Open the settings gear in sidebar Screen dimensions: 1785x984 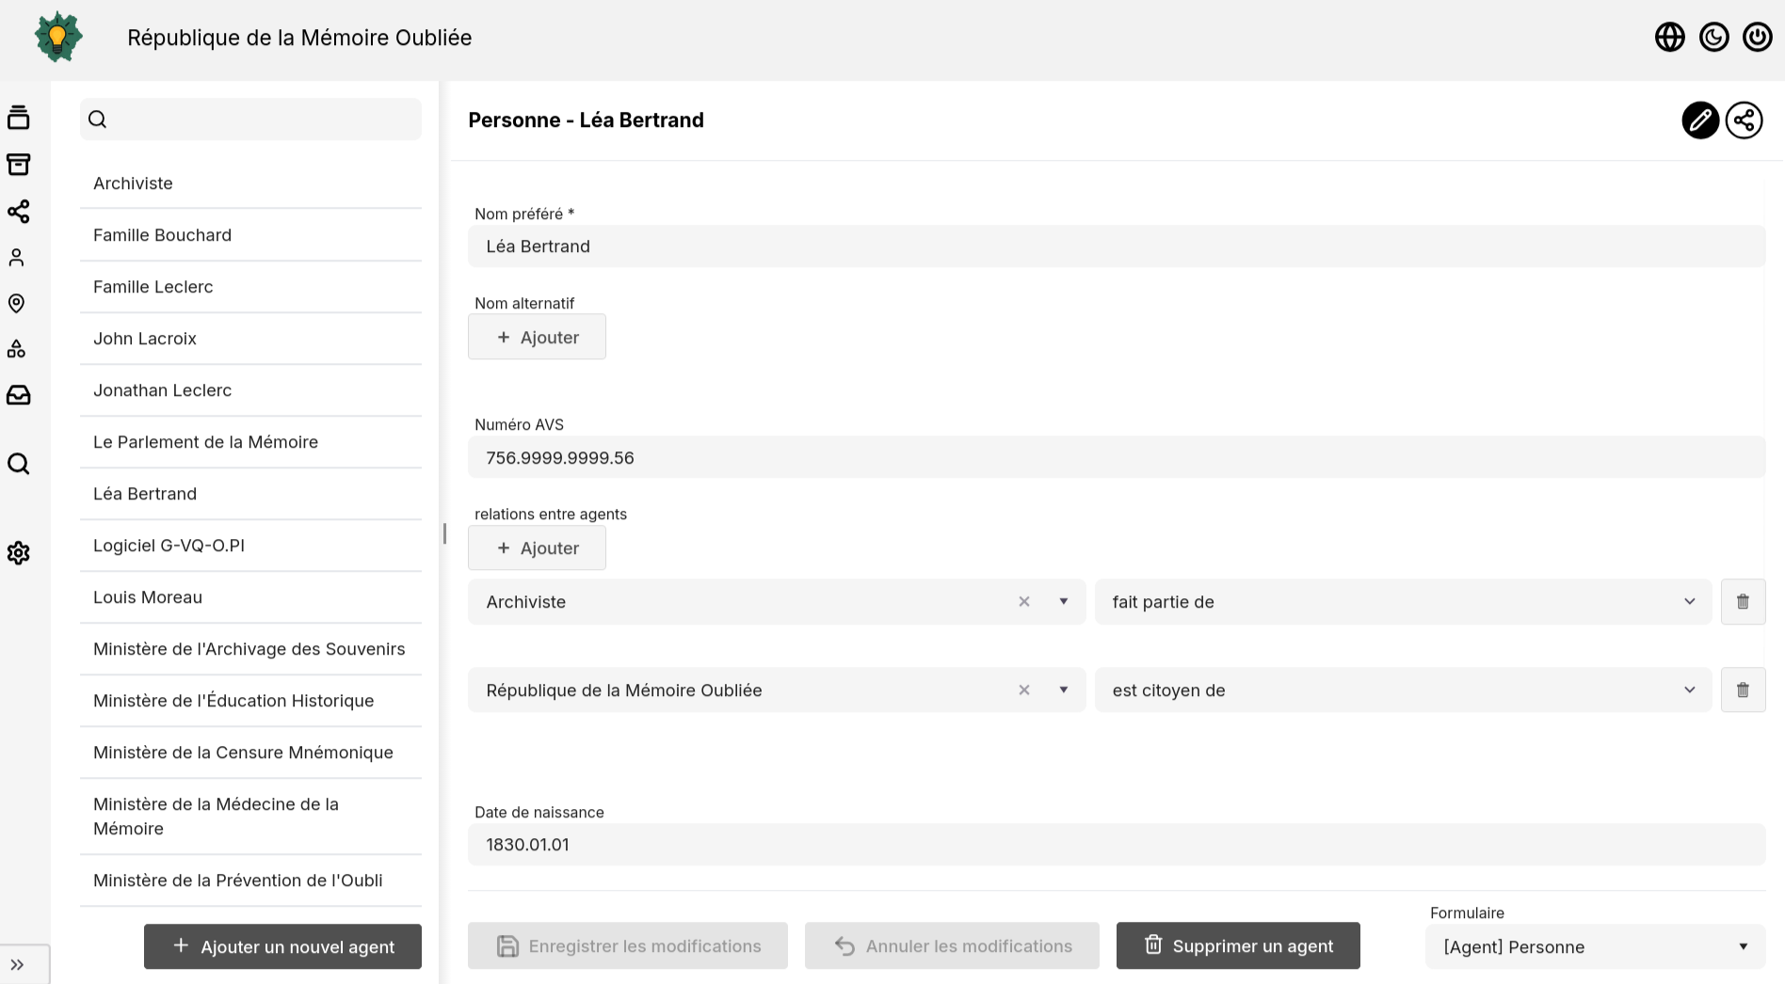(18, 553)
